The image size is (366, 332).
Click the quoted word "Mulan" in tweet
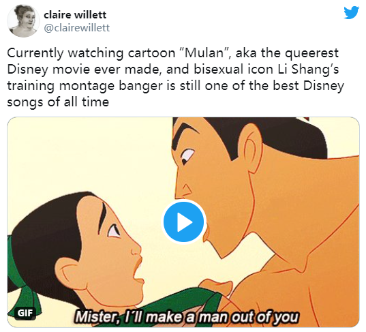coord(204,53)
